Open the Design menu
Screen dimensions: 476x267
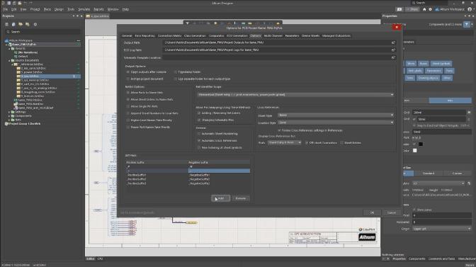(59, 9)
